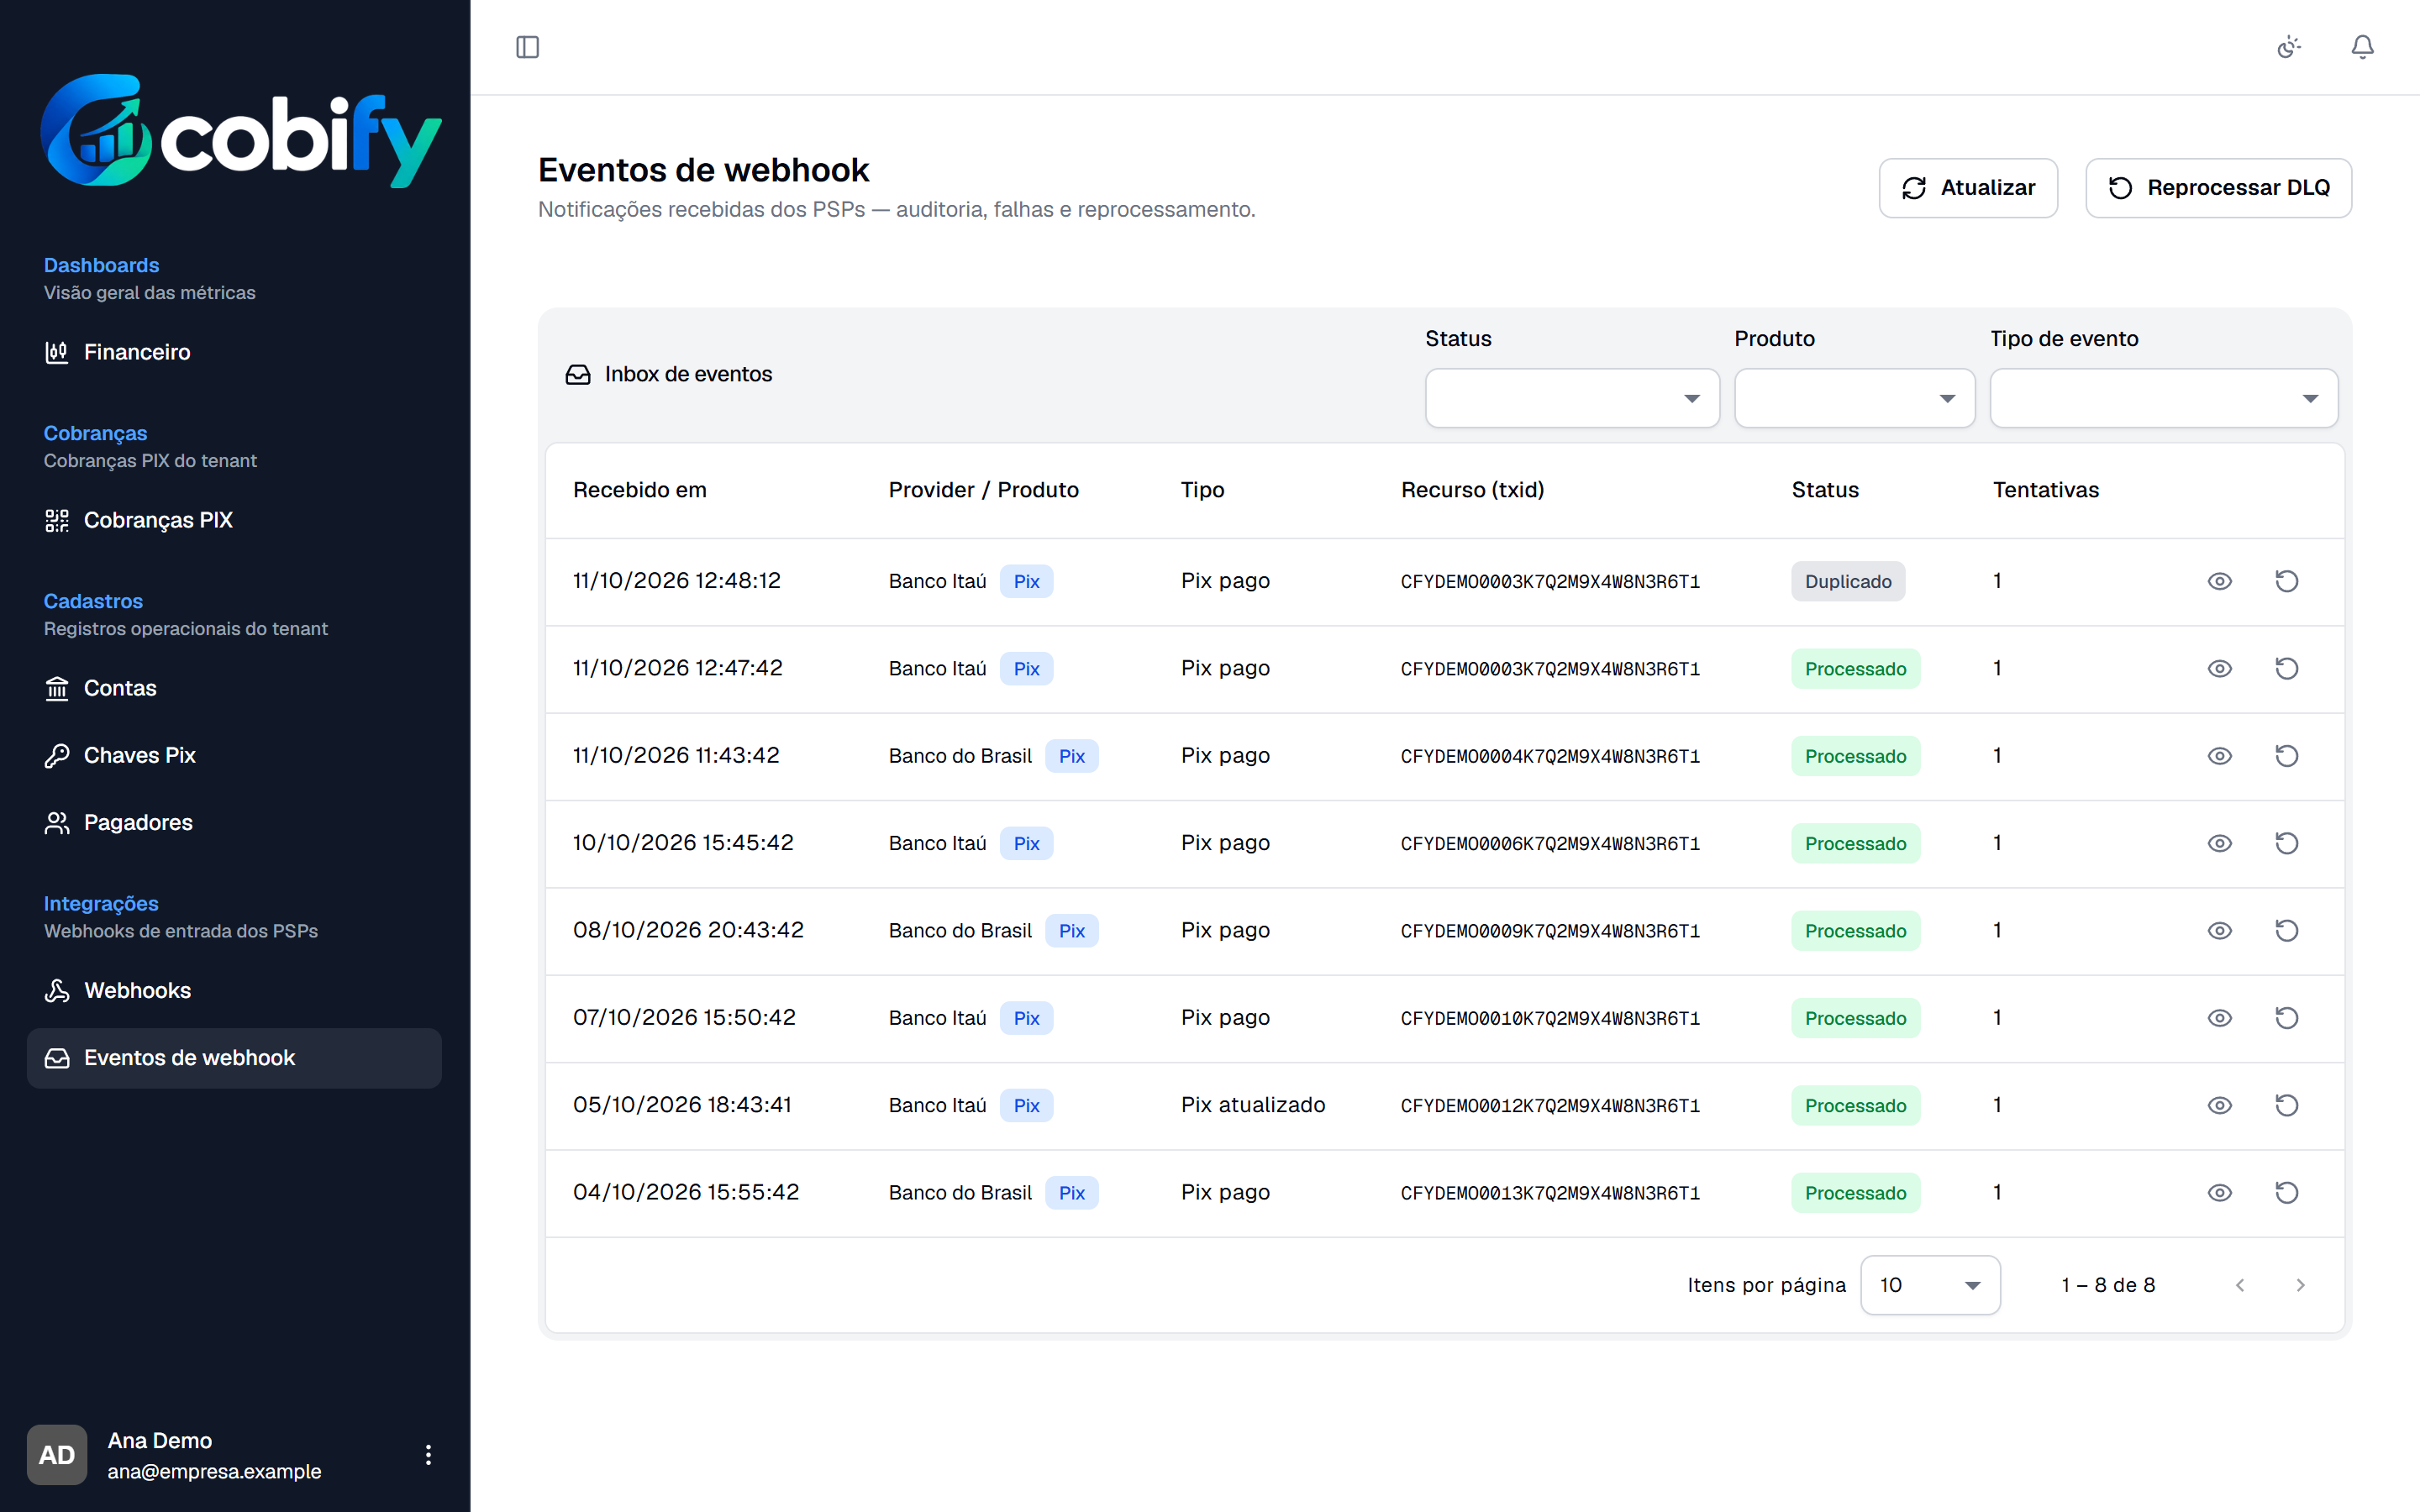Open the Status filter dropdown
The height and width of the screenshot is (1512, 2420).
1572,398
